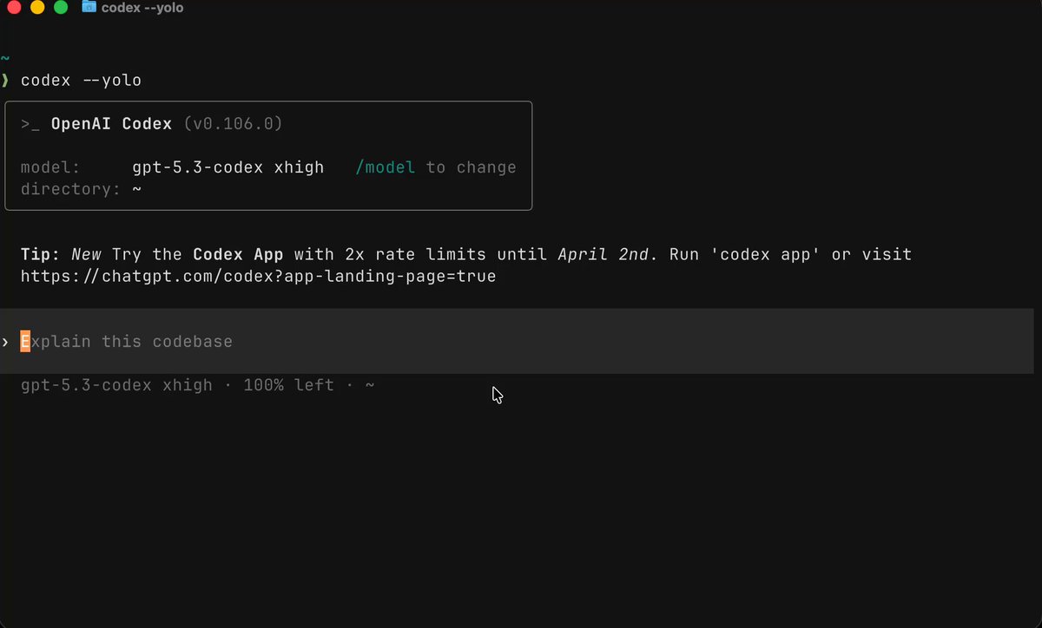Click the 'codex --yolo' window title
1042x628 pixels.
(x=142, y=8)
